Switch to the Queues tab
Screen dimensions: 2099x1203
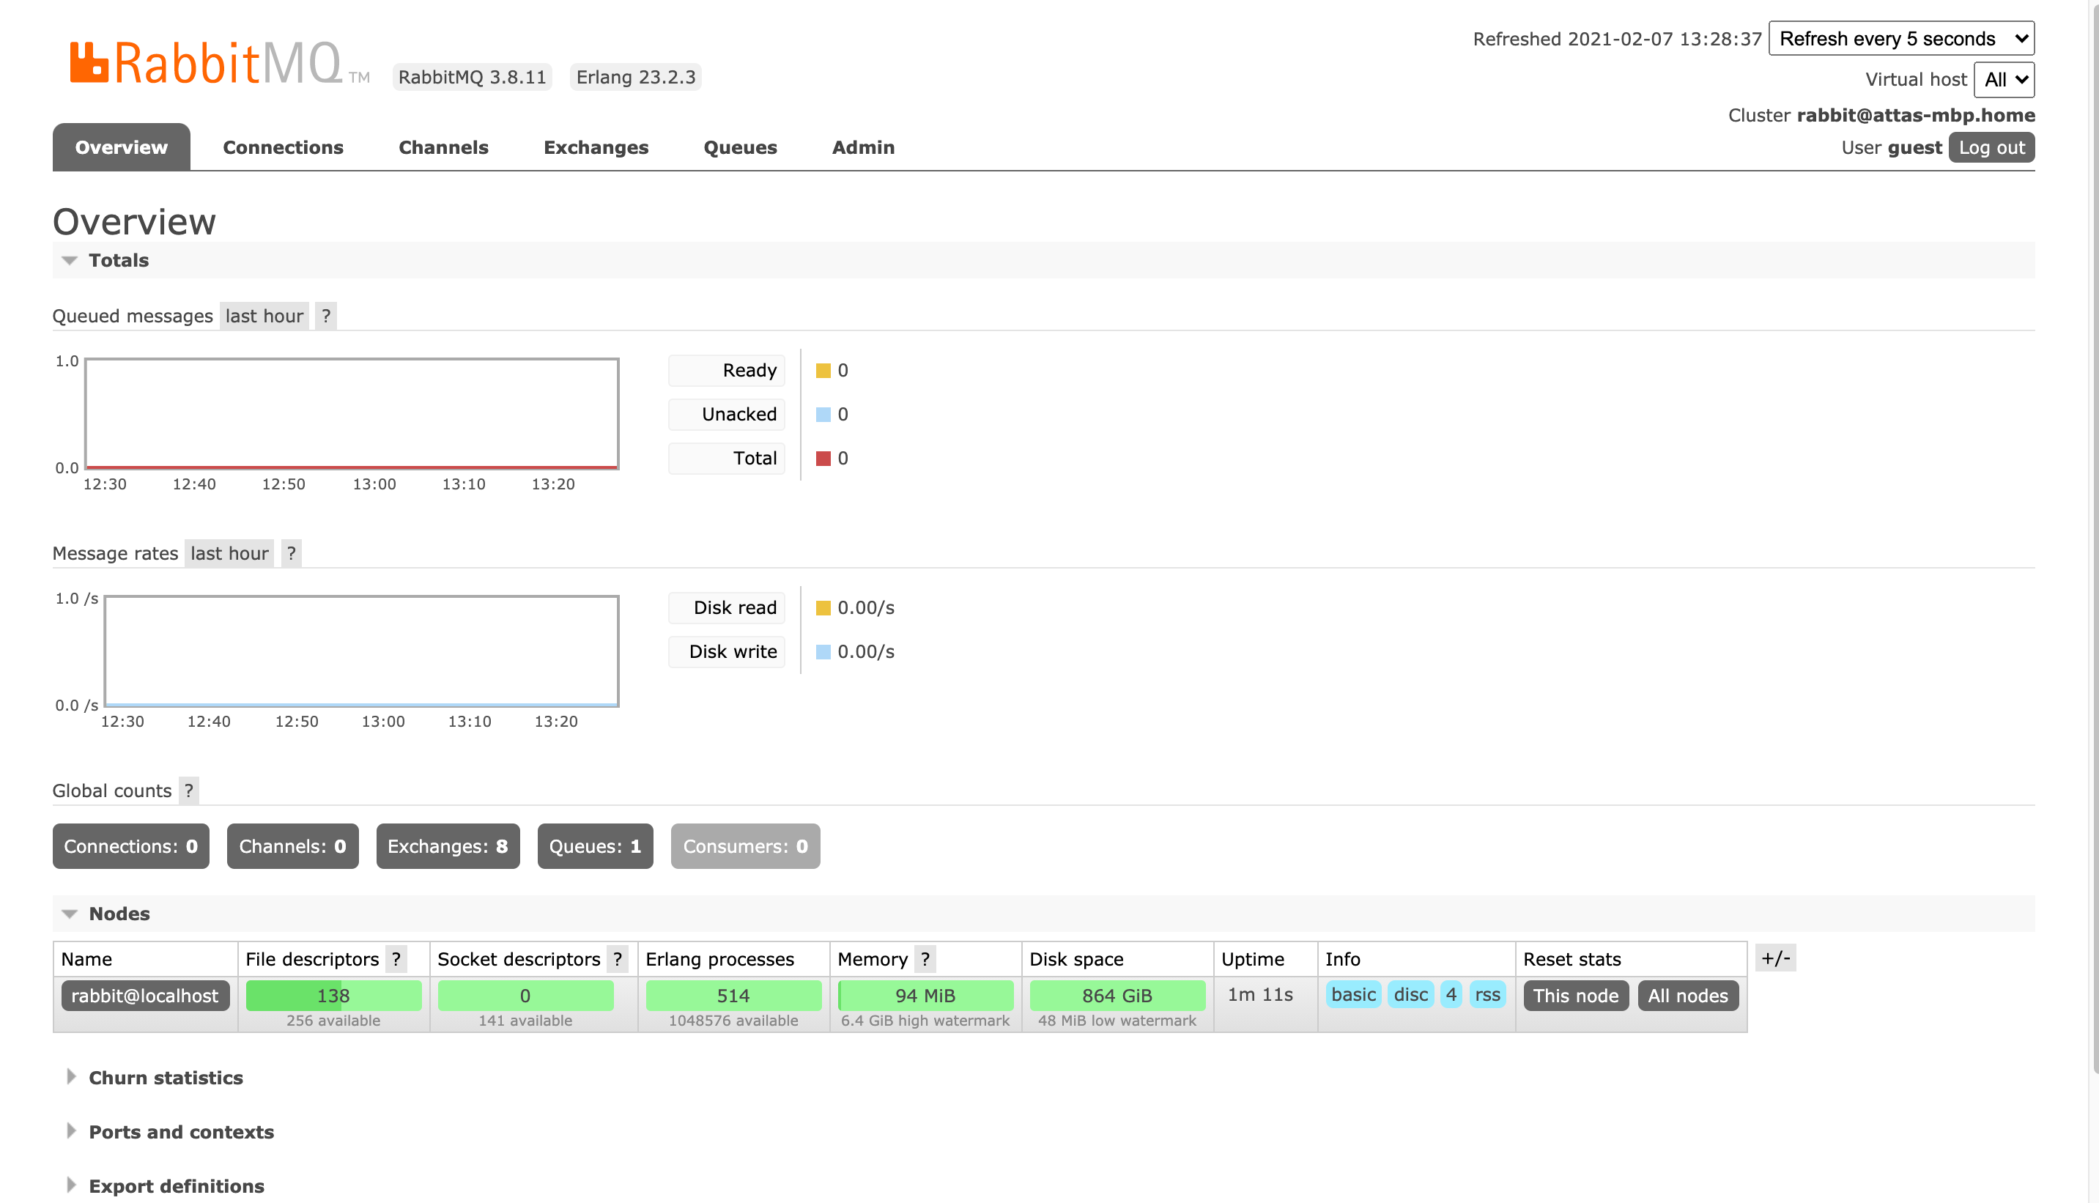pos(739,147)
